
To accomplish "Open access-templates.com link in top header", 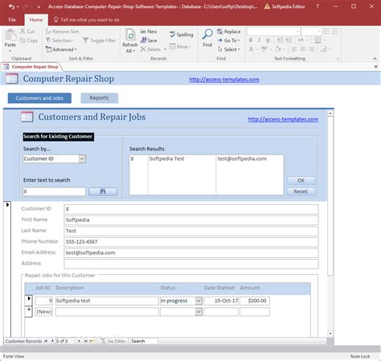I will [224, 80].
